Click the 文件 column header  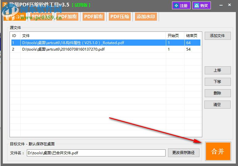pos(93,36)
